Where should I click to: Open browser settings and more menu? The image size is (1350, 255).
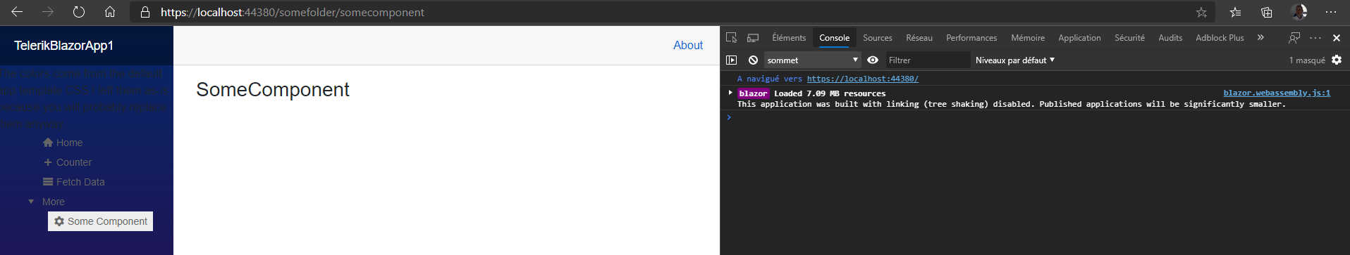click(1331, 12)
